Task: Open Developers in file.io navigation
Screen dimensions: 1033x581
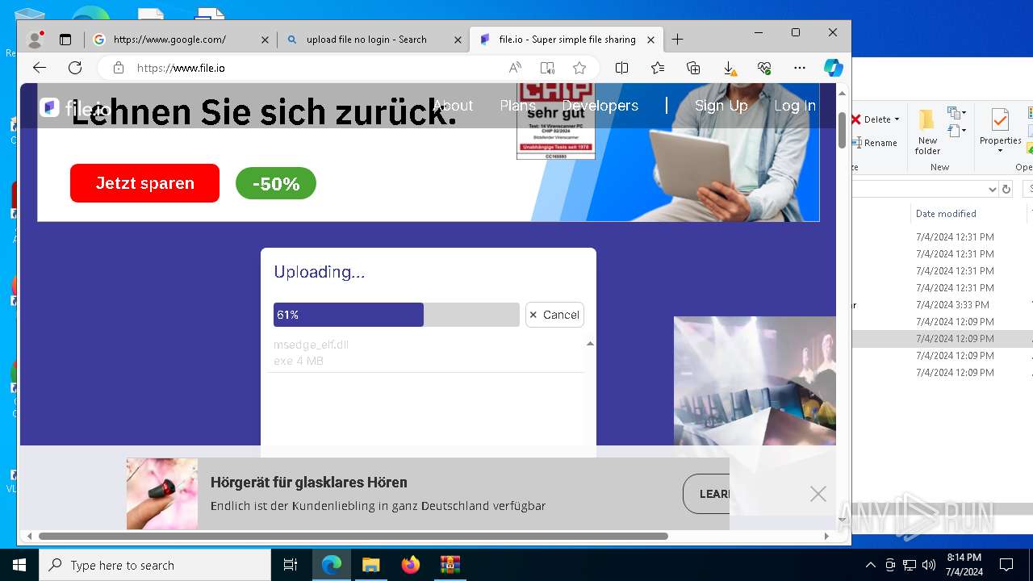Action: coord(600,106)
